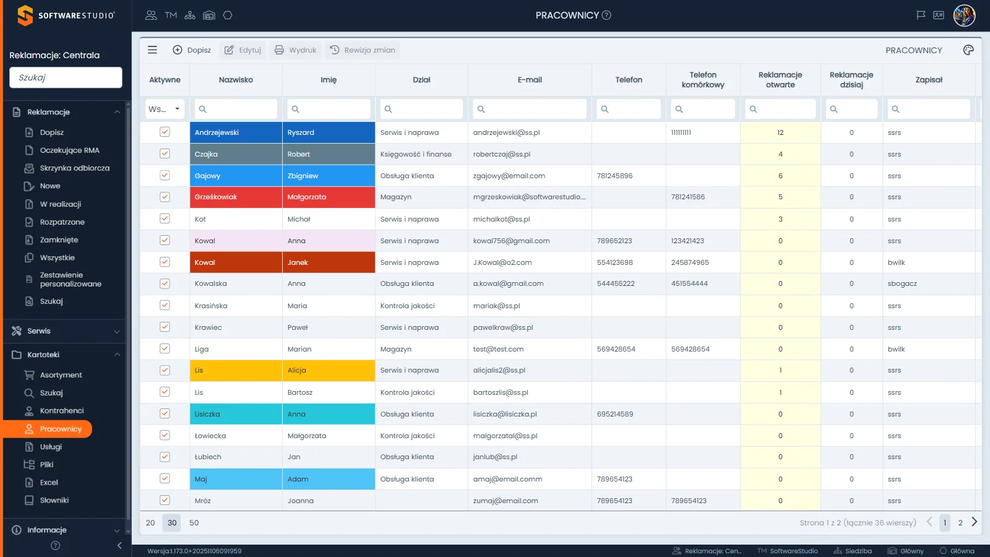This screenshot has height=557, width=990.
Task: Go to page 2 of results
Action: pyautogui.click(x=960, y=523)
